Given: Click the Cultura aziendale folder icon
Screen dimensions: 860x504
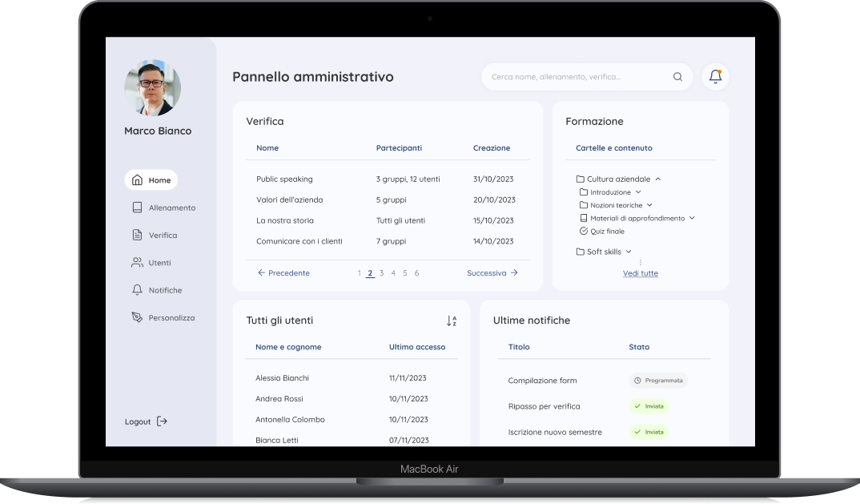Looking at the screenshot, I should click(581, 179).
